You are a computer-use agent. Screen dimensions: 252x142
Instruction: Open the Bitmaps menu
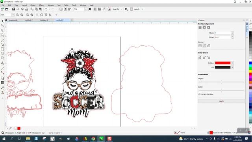pos(51,5)
